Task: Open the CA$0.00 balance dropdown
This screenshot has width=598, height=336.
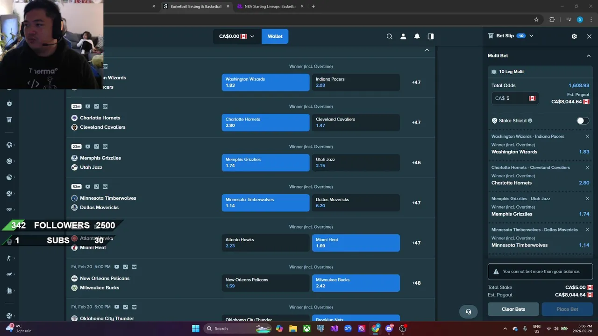Action: (237, 36)
